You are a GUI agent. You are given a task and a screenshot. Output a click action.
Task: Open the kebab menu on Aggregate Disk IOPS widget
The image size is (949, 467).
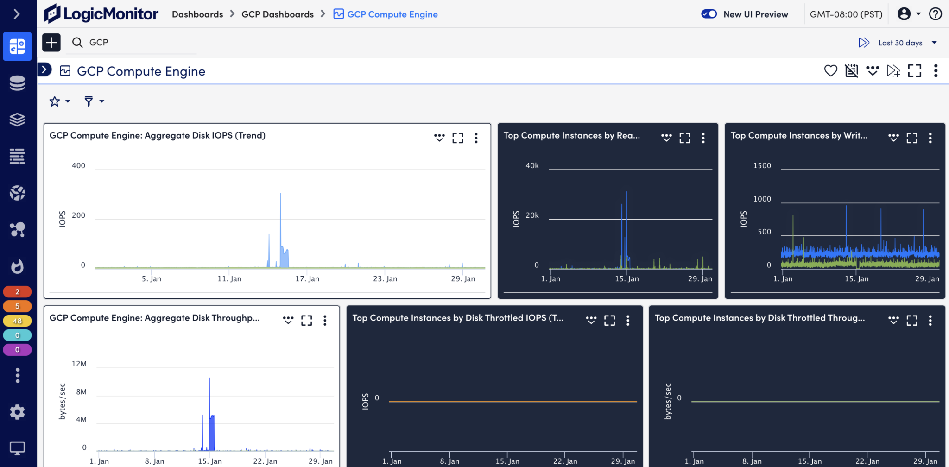pyautogui.click(x=476, y=138)
